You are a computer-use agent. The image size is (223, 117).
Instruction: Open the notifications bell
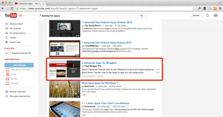point(207,15)
